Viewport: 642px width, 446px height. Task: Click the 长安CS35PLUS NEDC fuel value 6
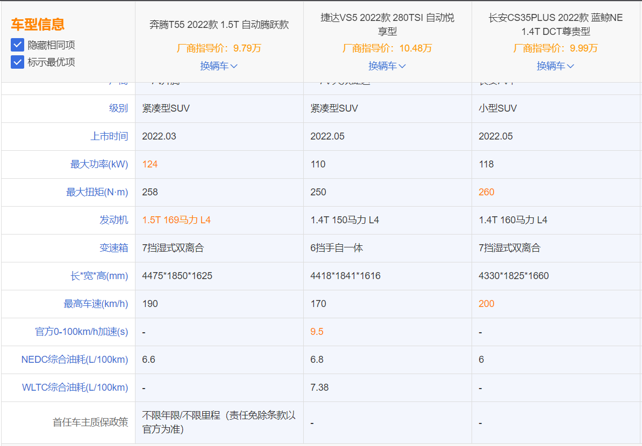click(x=481, y=360)
